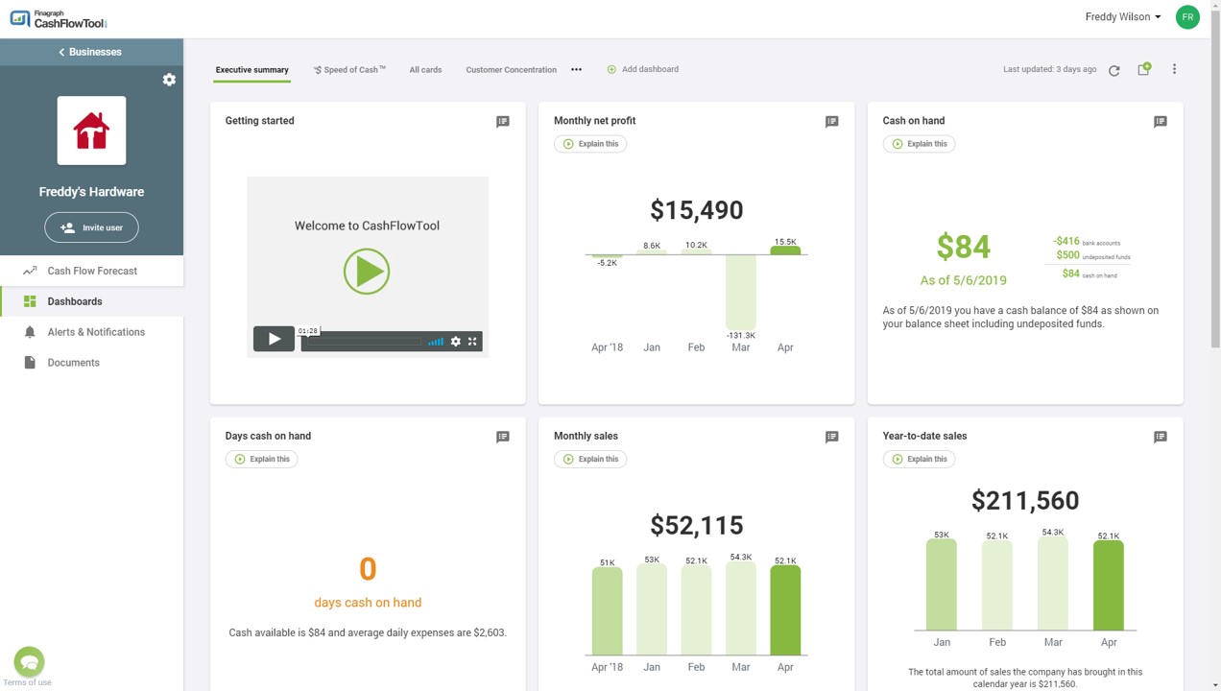The width and height of the screenshot is (1221, 691).
Task: Click the Apr bar in Monthly sales chart
Action: (x=785, y=610)
